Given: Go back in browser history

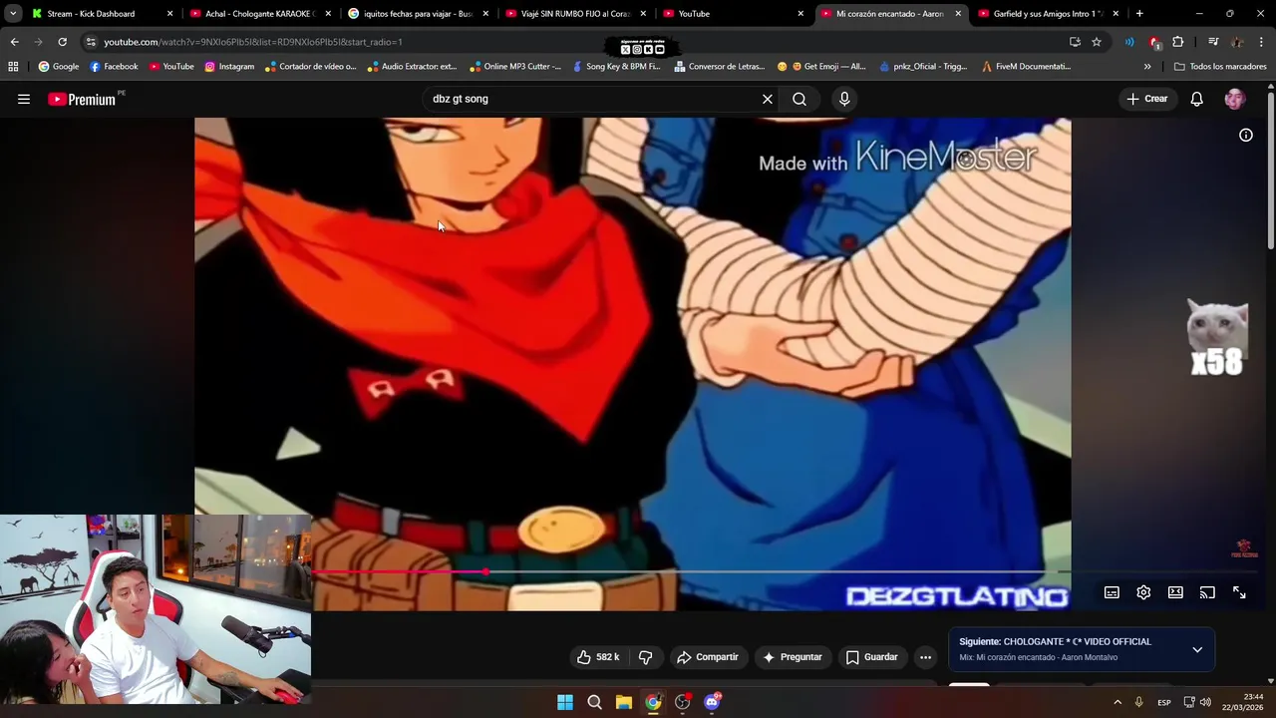Looking at the screenshot, I should [14, 42].
